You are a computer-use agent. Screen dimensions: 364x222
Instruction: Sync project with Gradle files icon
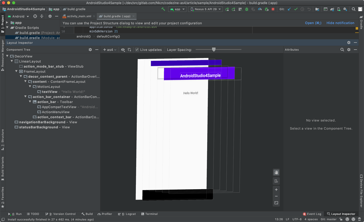pos(332,9)
